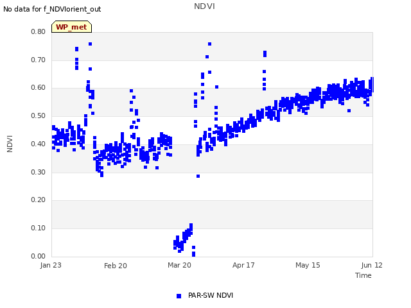The image size is (411, 308).
Task: Click the Time axis label
Action: click(363, 275)
